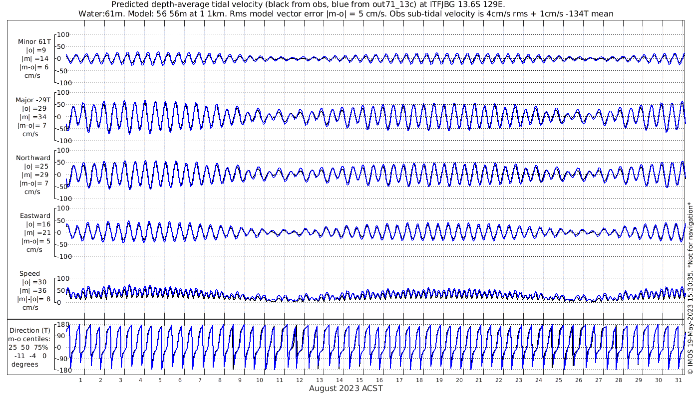Click the '|m| =34' value in Major panel
This screenshot has height=399, width=699.
34,117
